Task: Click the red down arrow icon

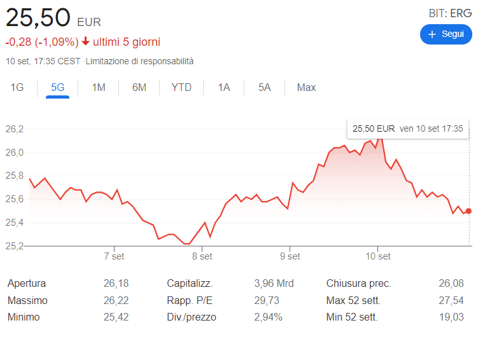Action: pos(86,42)
